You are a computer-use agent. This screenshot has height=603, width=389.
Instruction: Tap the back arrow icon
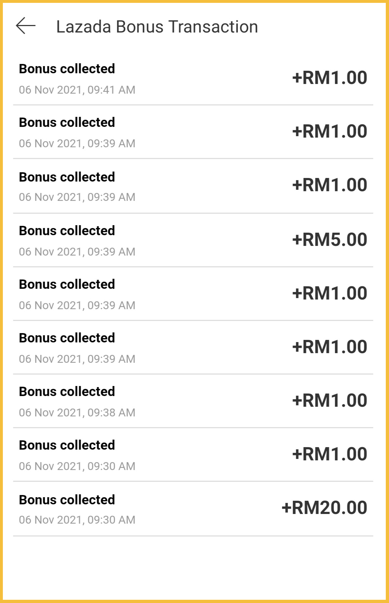(x=26, y=26)
